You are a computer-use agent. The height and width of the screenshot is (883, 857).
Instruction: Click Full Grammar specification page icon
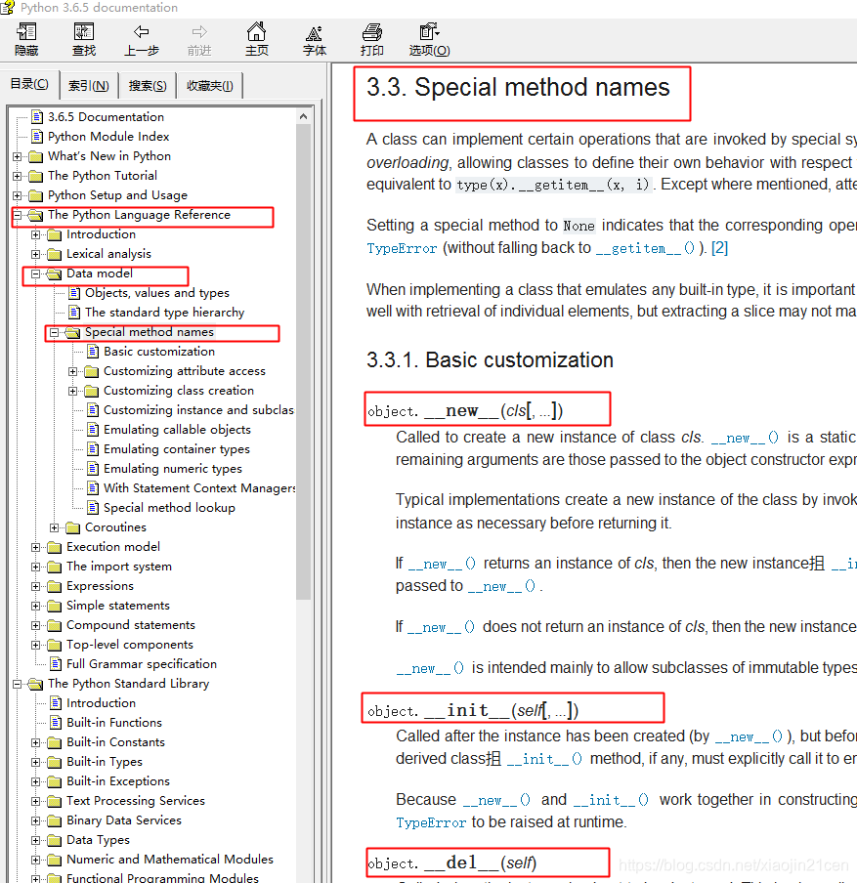coord(56,664)
